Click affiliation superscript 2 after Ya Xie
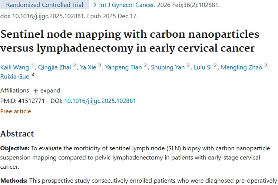 point(100,65)
